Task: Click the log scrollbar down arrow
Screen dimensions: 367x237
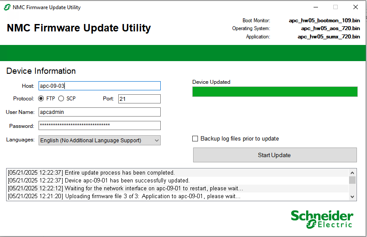Action: (x=352, y=197)
